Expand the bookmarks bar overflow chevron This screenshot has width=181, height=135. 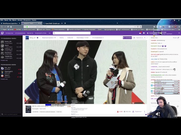click(x=179, y=30)
